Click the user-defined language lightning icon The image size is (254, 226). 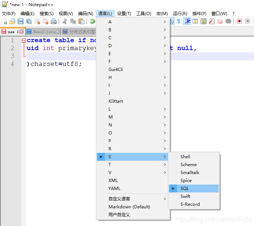coord(195,21)
